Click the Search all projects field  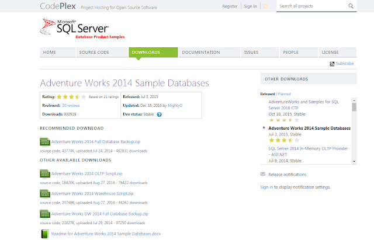click(313, 6)
